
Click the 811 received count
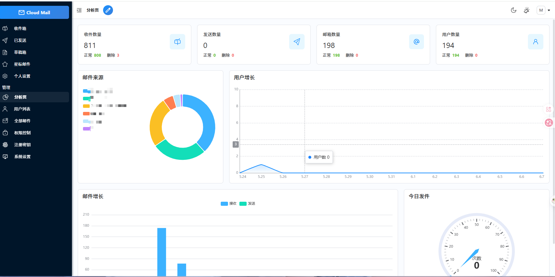pos(90,46)
